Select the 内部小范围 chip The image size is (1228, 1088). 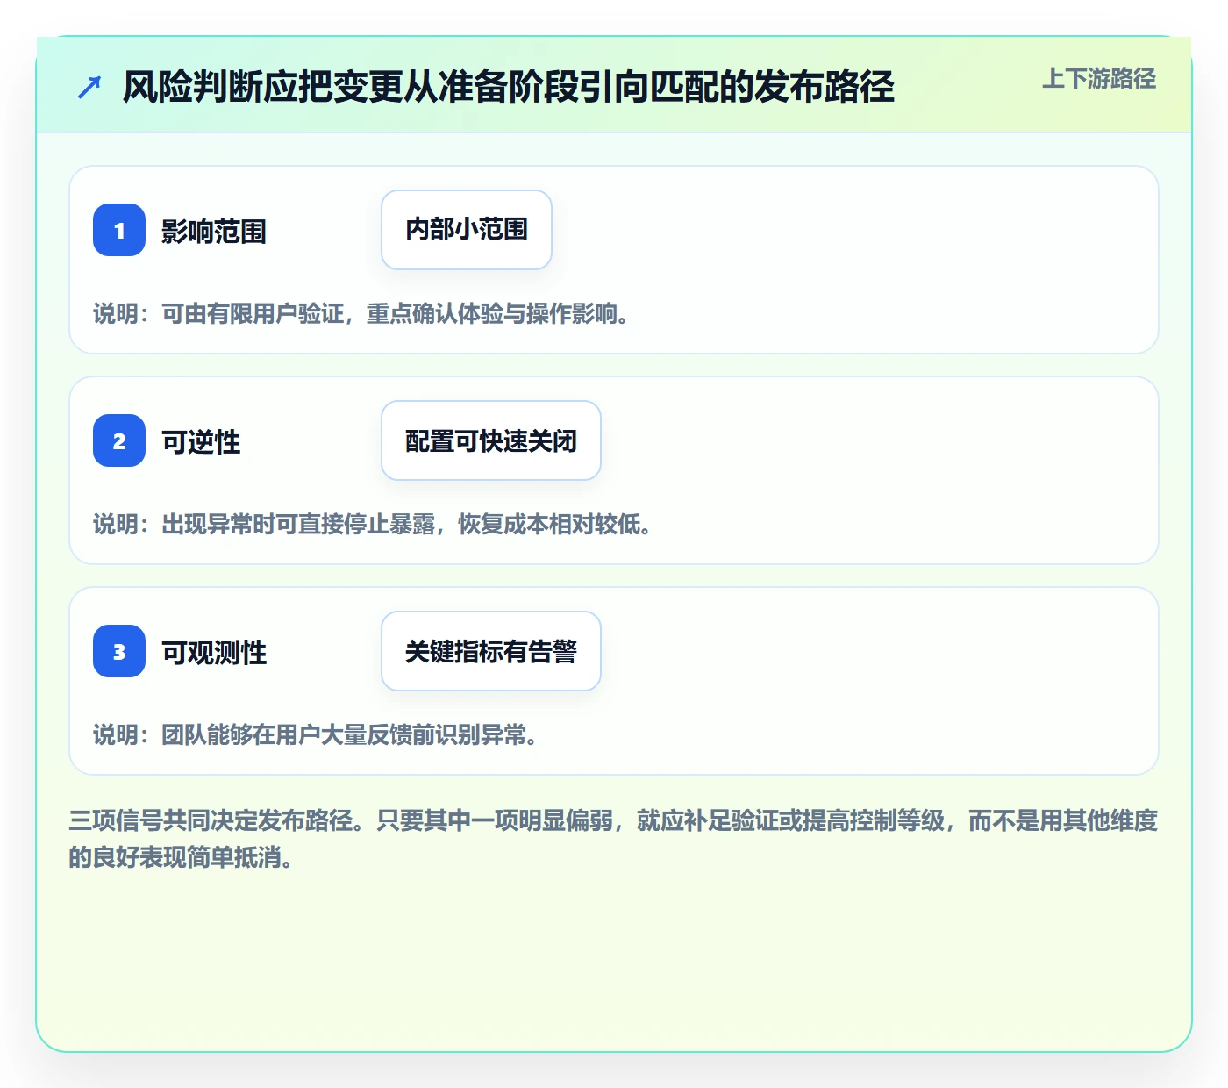coord(467,230)
